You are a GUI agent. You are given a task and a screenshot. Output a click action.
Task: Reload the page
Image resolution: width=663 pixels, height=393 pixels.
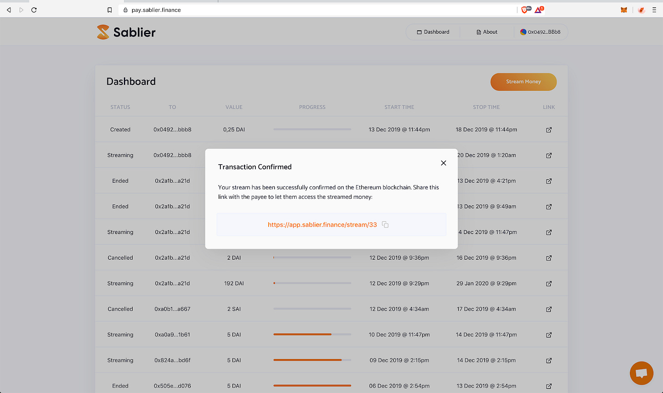34,10
